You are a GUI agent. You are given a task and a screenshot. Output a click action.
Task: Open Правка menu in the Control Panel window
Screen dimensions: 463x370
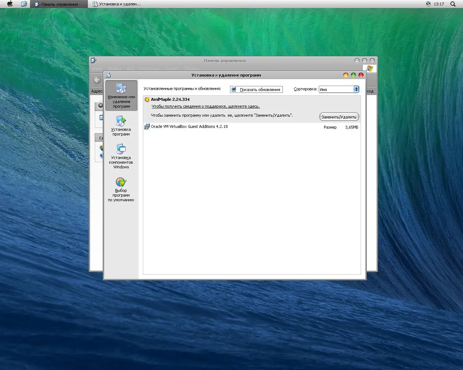tap(114, 68)
